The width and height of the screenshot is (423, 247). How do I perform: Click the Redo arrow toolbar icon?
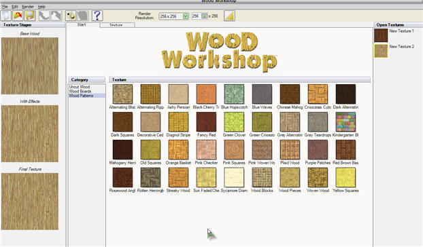coord(56,16)
